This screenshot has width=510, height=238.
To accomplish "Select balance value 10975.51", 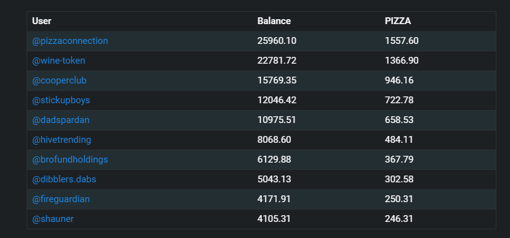I will (x=277, y=120).
